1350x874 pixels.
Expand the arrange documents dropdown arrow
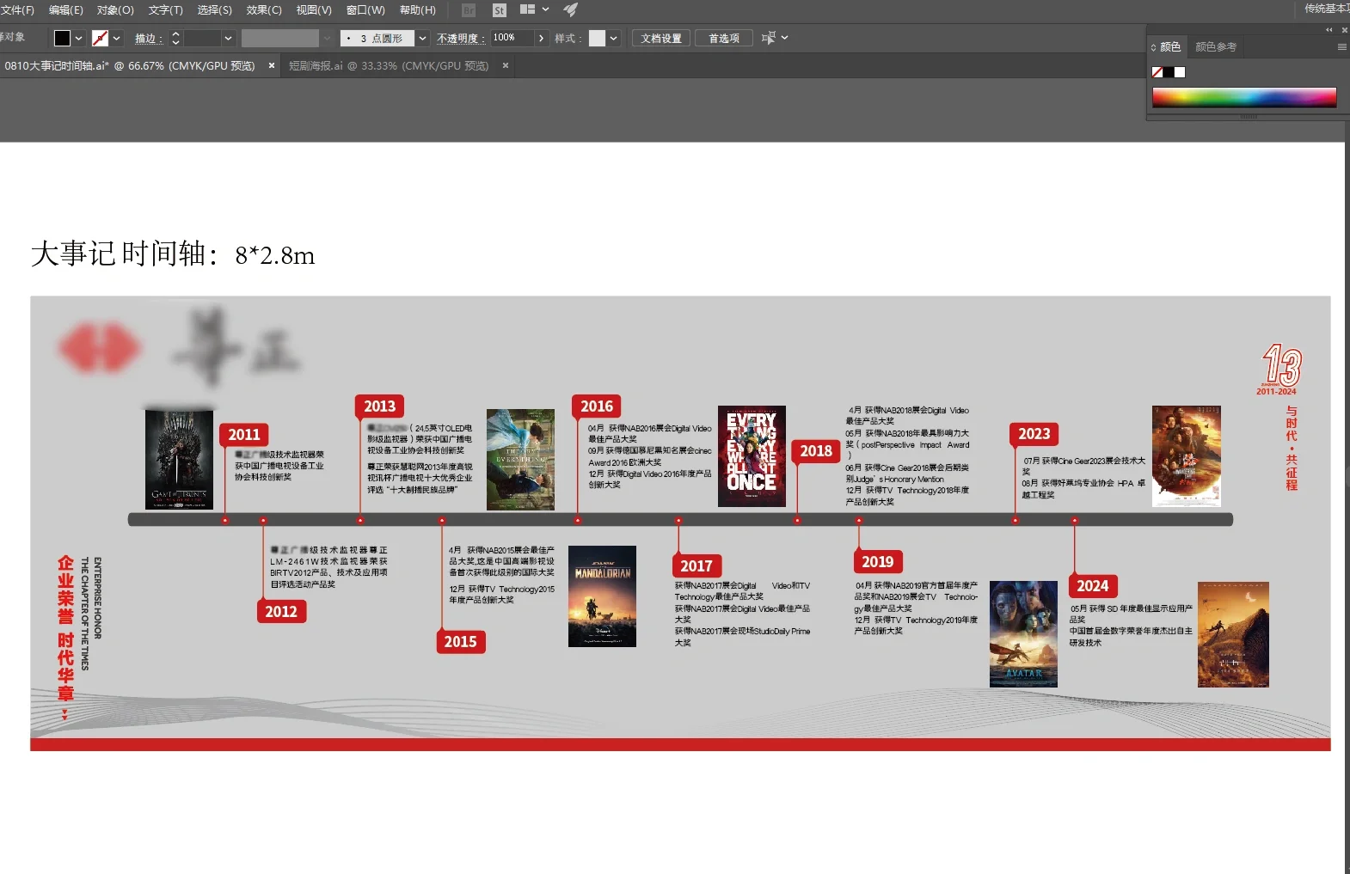(x=545, y=9)
